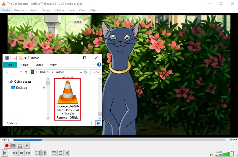Open the Playback menu
238x157 pixels.
pyautogui.click(x=20, y=10)
